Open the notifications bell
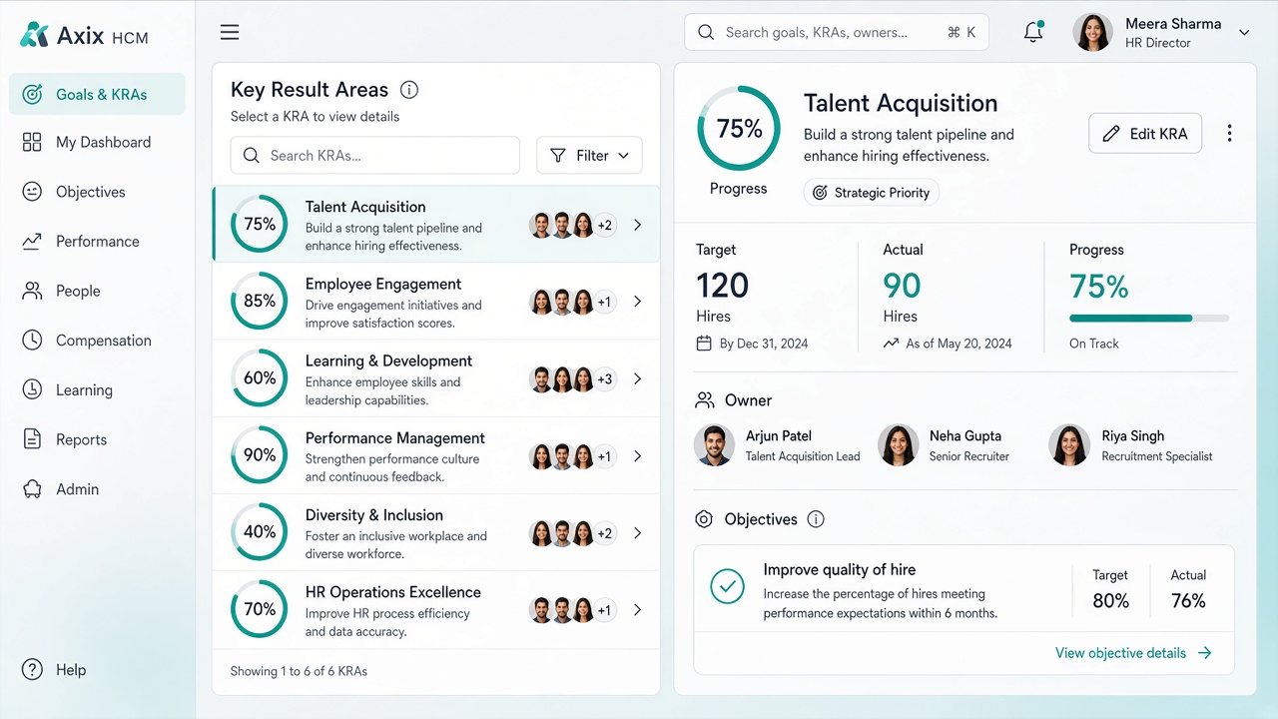This screenshot has width=1278, height=719. [x=1033, y=32]
